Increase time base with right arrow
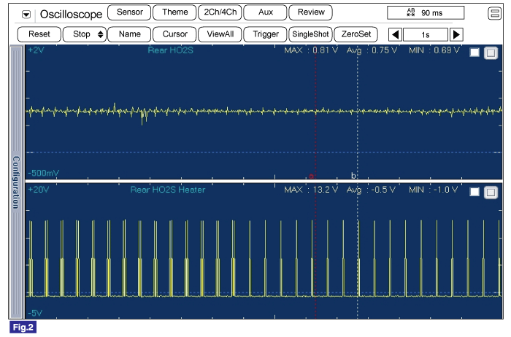The width and height of the screenshot is (511, 337). click(x=456, y=34)
